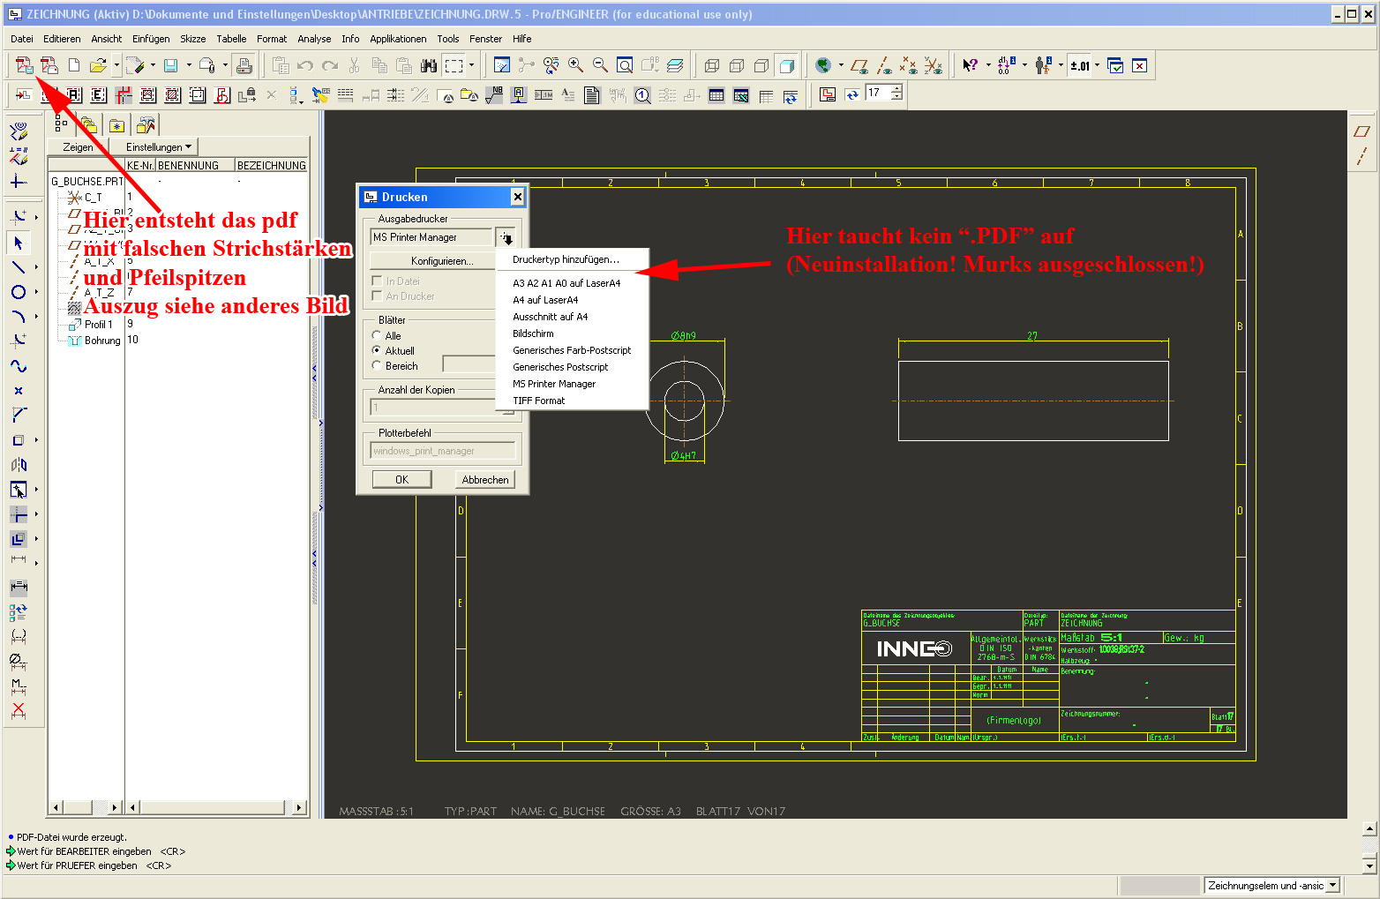Viewport: 1380px width, 899px height.
Task: Click the note text document icon
Action: pyautogui.click(x=592, y=95)
